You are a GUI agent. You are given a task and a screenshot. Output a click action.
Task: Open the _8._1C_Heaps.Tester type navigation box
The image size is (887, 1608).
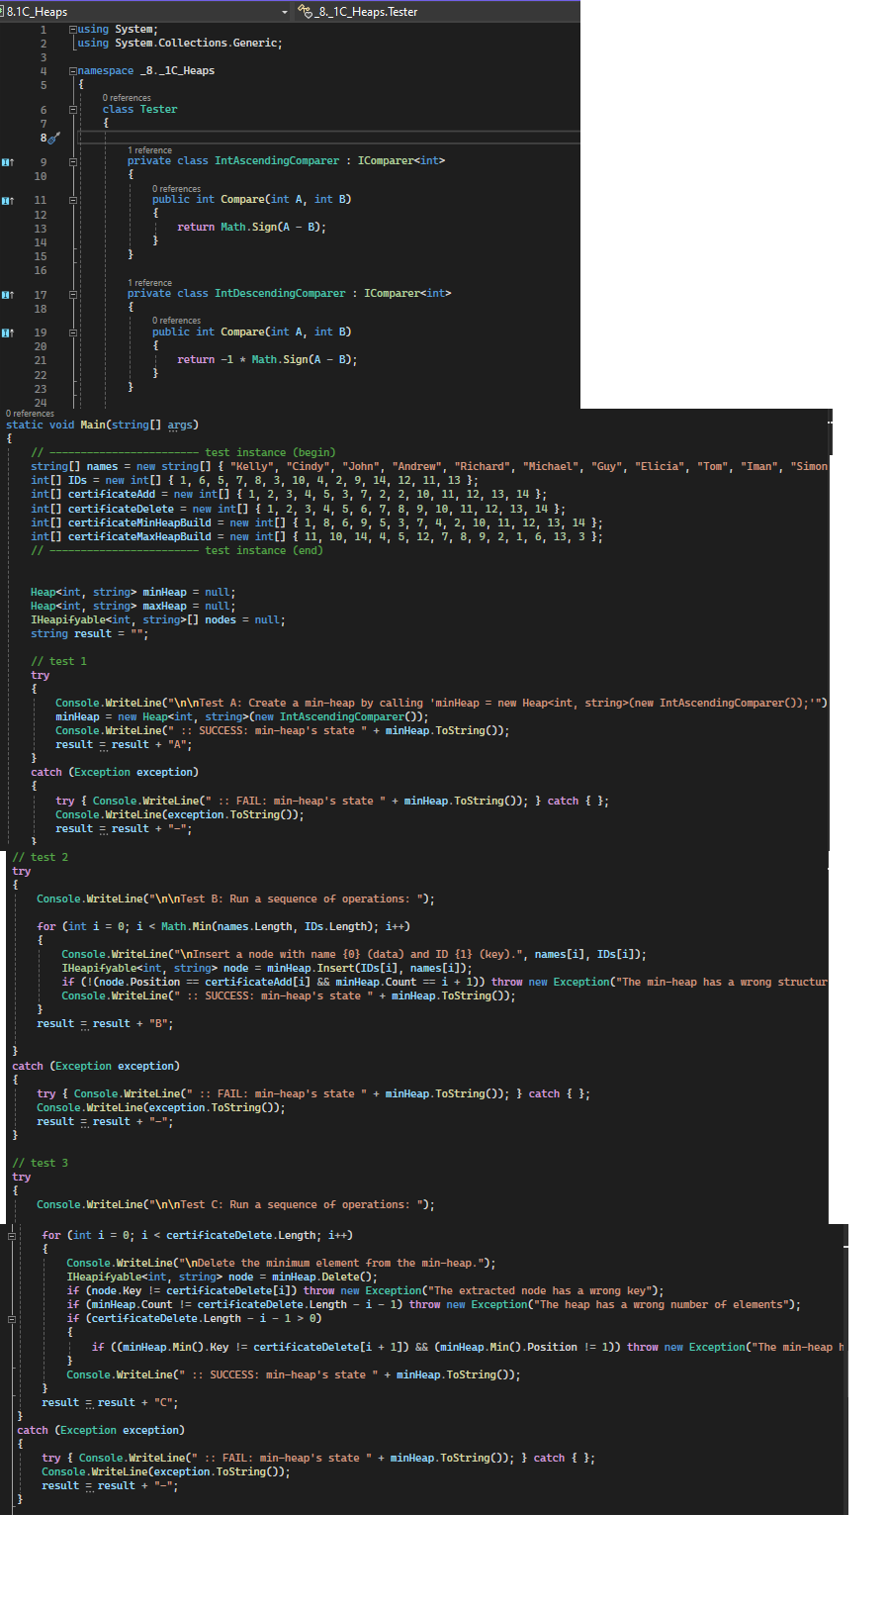(x=437, y=12)
